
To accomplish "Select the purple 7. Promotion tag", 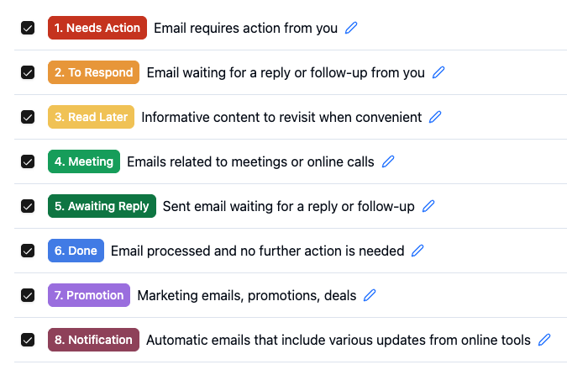I will pos(89,295).
